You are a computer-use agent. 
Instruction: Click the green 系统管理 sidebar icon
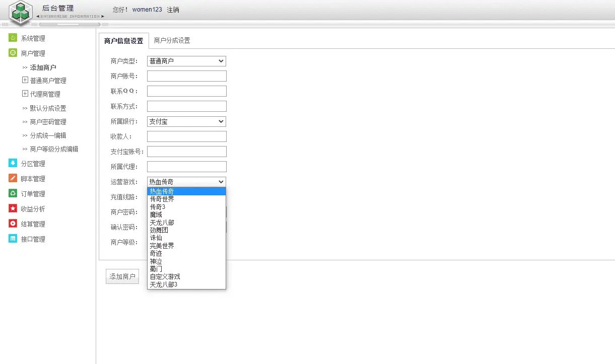pos(13,38)
